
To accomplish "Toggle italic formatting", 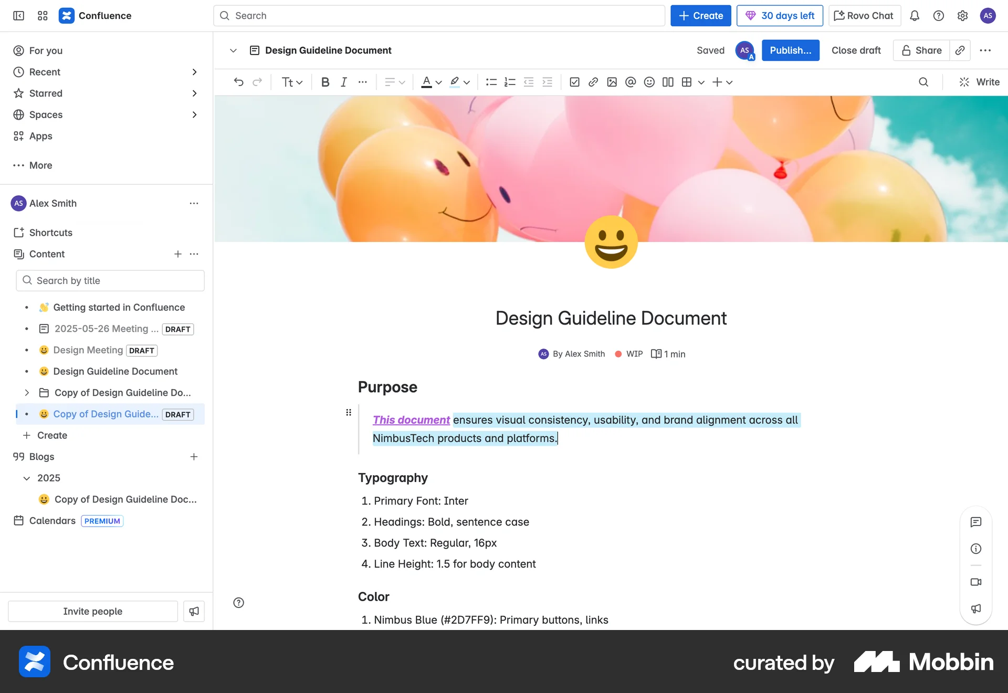I will [343, 82].
